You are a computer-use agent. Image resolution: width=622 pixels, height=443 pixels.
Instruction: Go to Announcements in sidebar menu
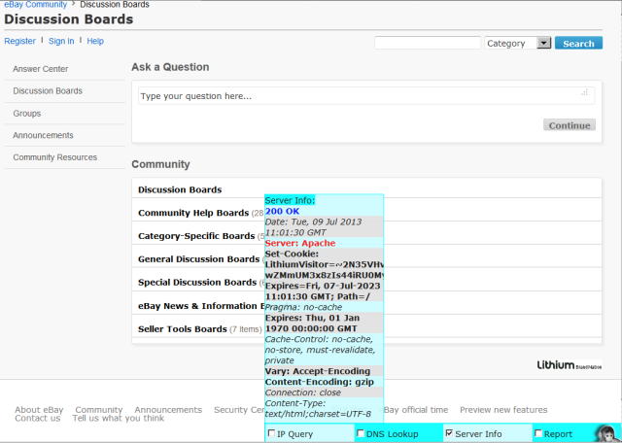tap(43, 135)
